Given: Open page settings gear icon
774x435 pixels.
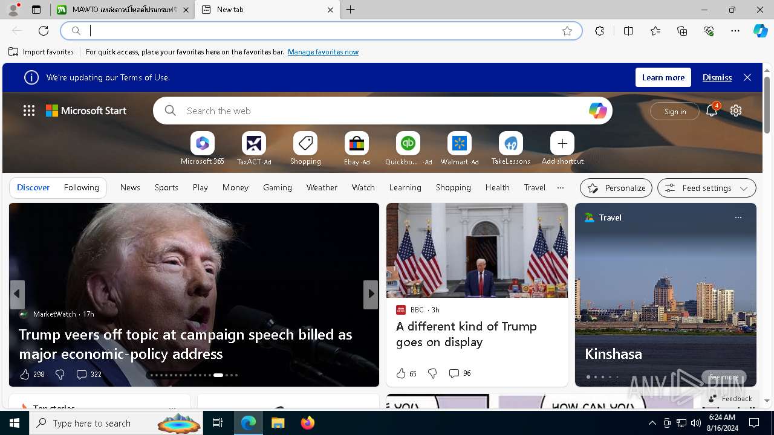Looking at the screenshot, I should tap(736, 111).
